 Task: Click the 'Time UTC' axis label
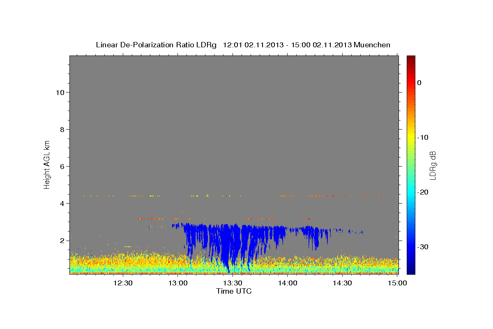coord(234,291)
